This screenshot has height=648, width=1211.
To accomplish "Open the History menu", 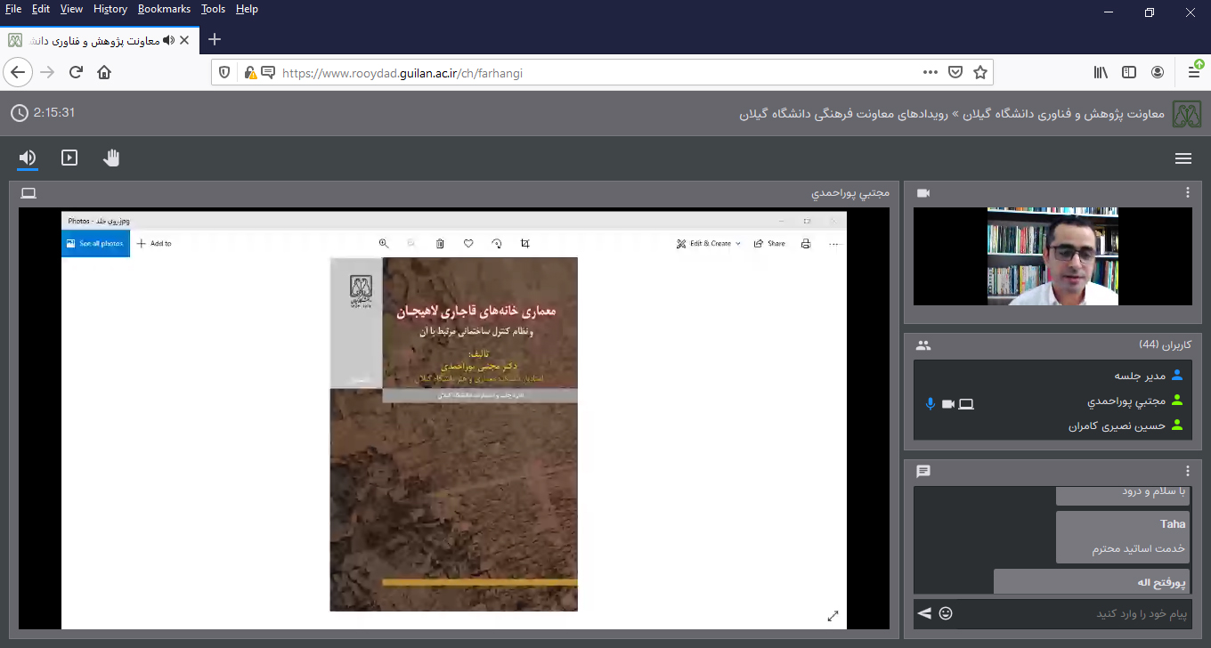I will (x=110, y=9).
